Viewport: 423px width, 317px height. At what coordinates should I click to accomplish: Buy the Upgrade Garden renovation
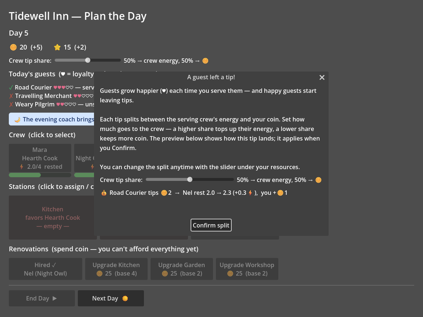(x=181, y=269)
